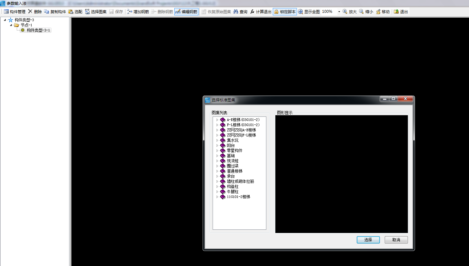Expand the 集水坑 atlas node

click(217, 140)
